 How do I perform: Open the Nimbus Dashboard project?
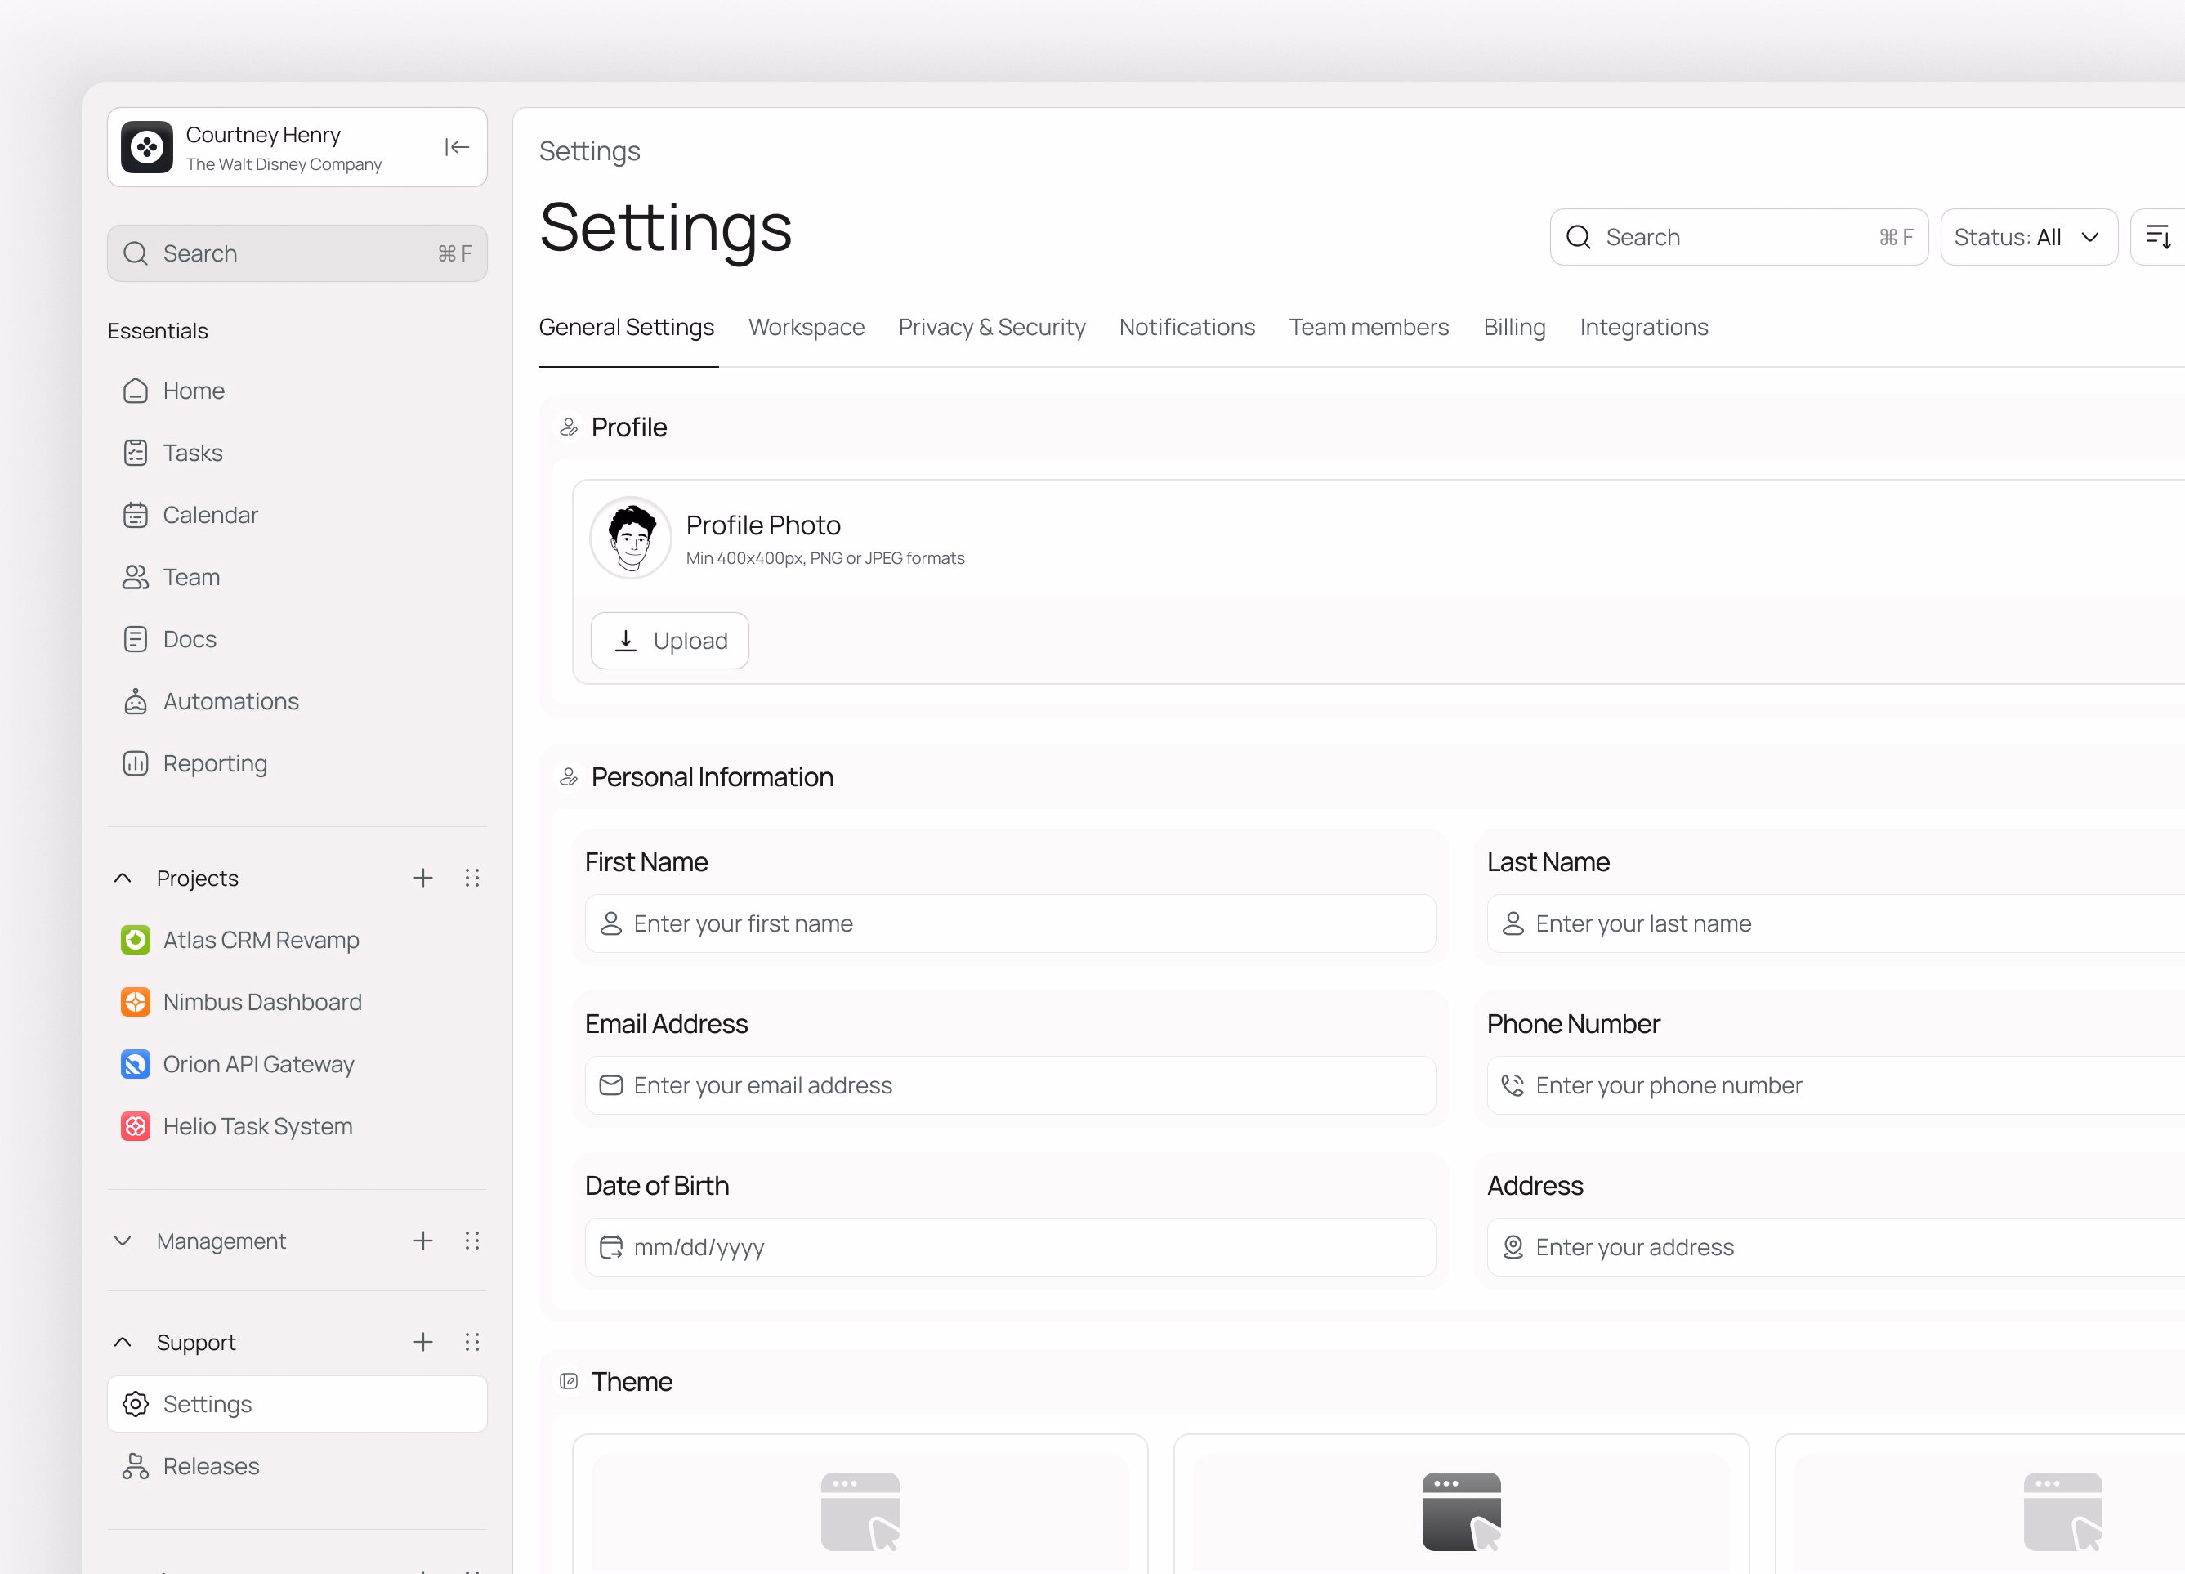point(297,1002)
